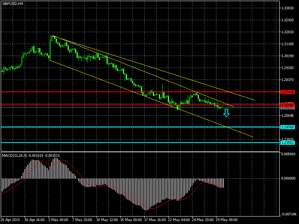
Task: Click the red 1.26447 price label
Action: tap(287, 105)
